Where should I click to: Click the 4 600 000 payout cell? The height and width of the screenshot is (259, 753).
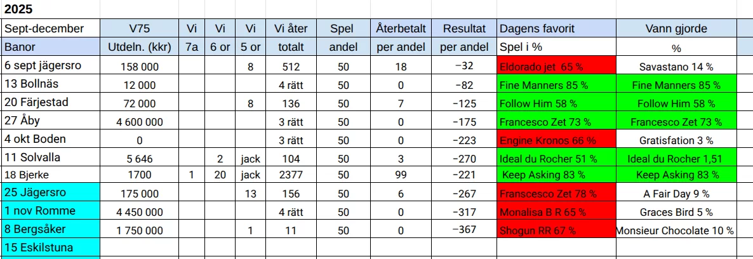pyautogui.click(x=140, y=121)
